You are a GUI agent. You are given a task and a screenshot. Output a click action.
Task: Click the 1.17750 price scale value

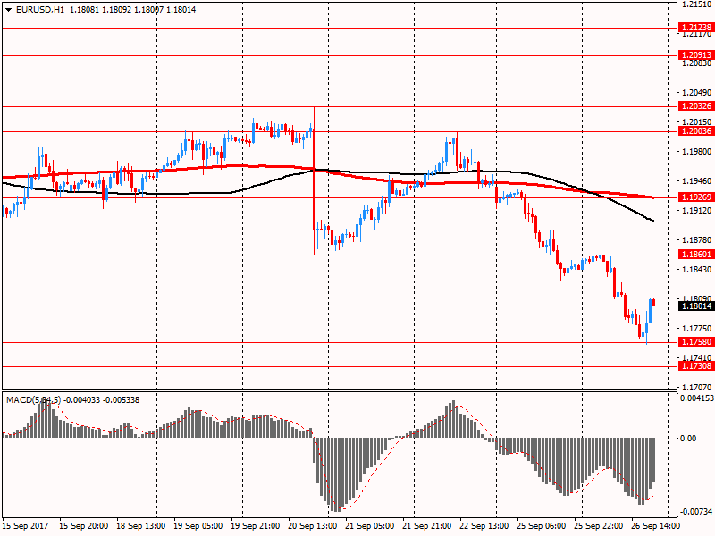click(697, 328)
